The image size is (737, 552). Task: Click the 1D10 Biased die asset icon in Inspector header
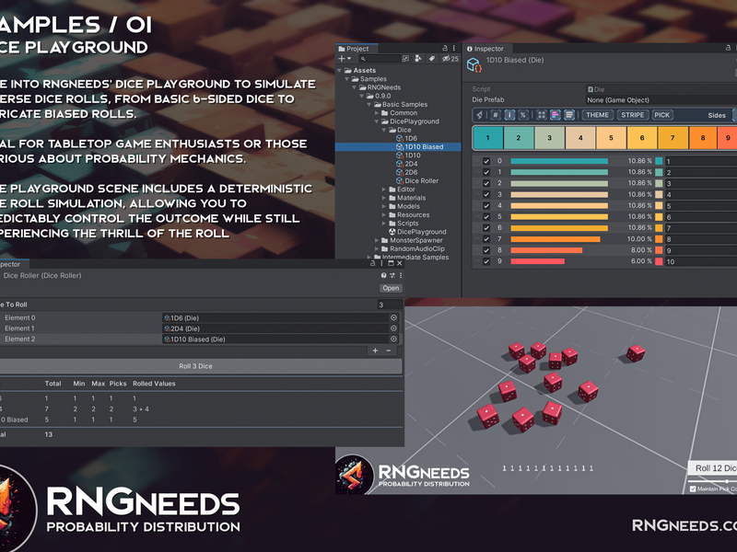(x=474, y=64)
